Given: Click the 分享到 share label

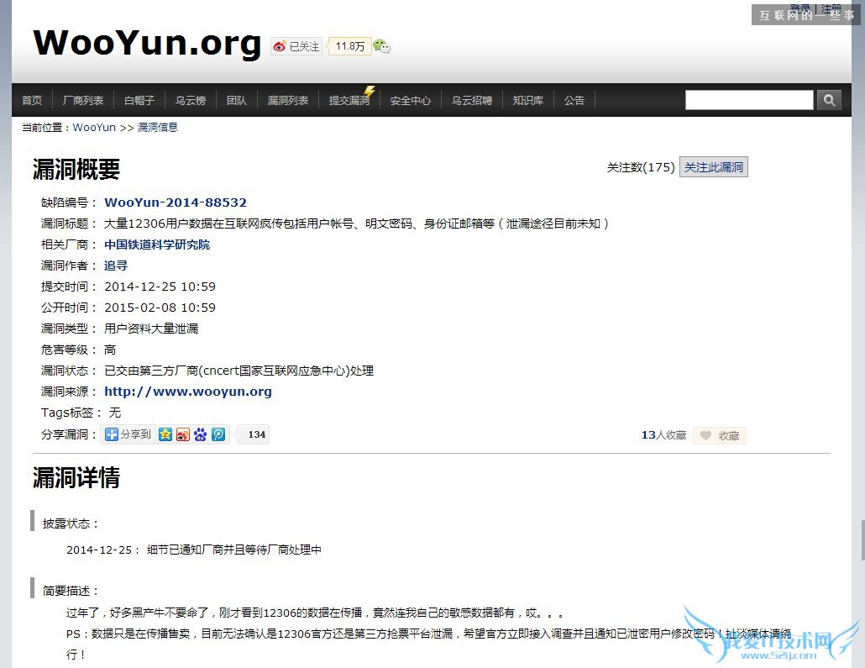Looking at the screenshot, I should [x=136, y=434].
